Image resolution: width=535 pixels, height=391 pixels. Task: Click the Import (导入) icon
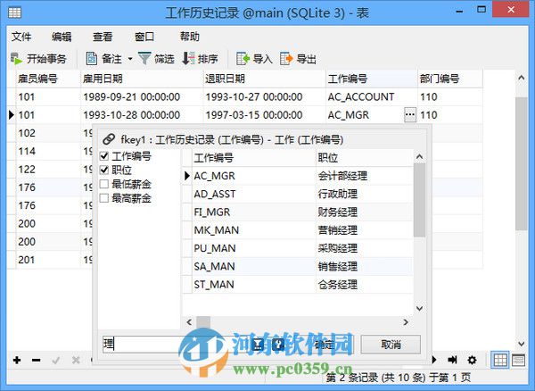point(243,59)
